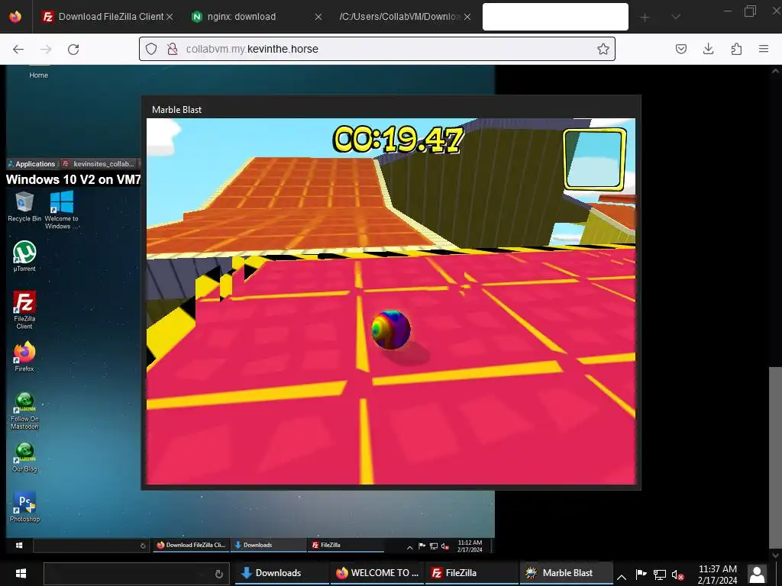Switch to Downloads in outer taskbar
782x586 pixels.
[281, 573]
